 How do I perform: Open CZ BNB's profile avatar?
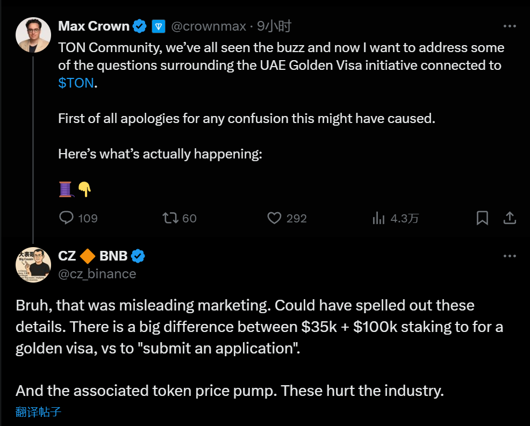pyautogui.click(x=33, y=265)
